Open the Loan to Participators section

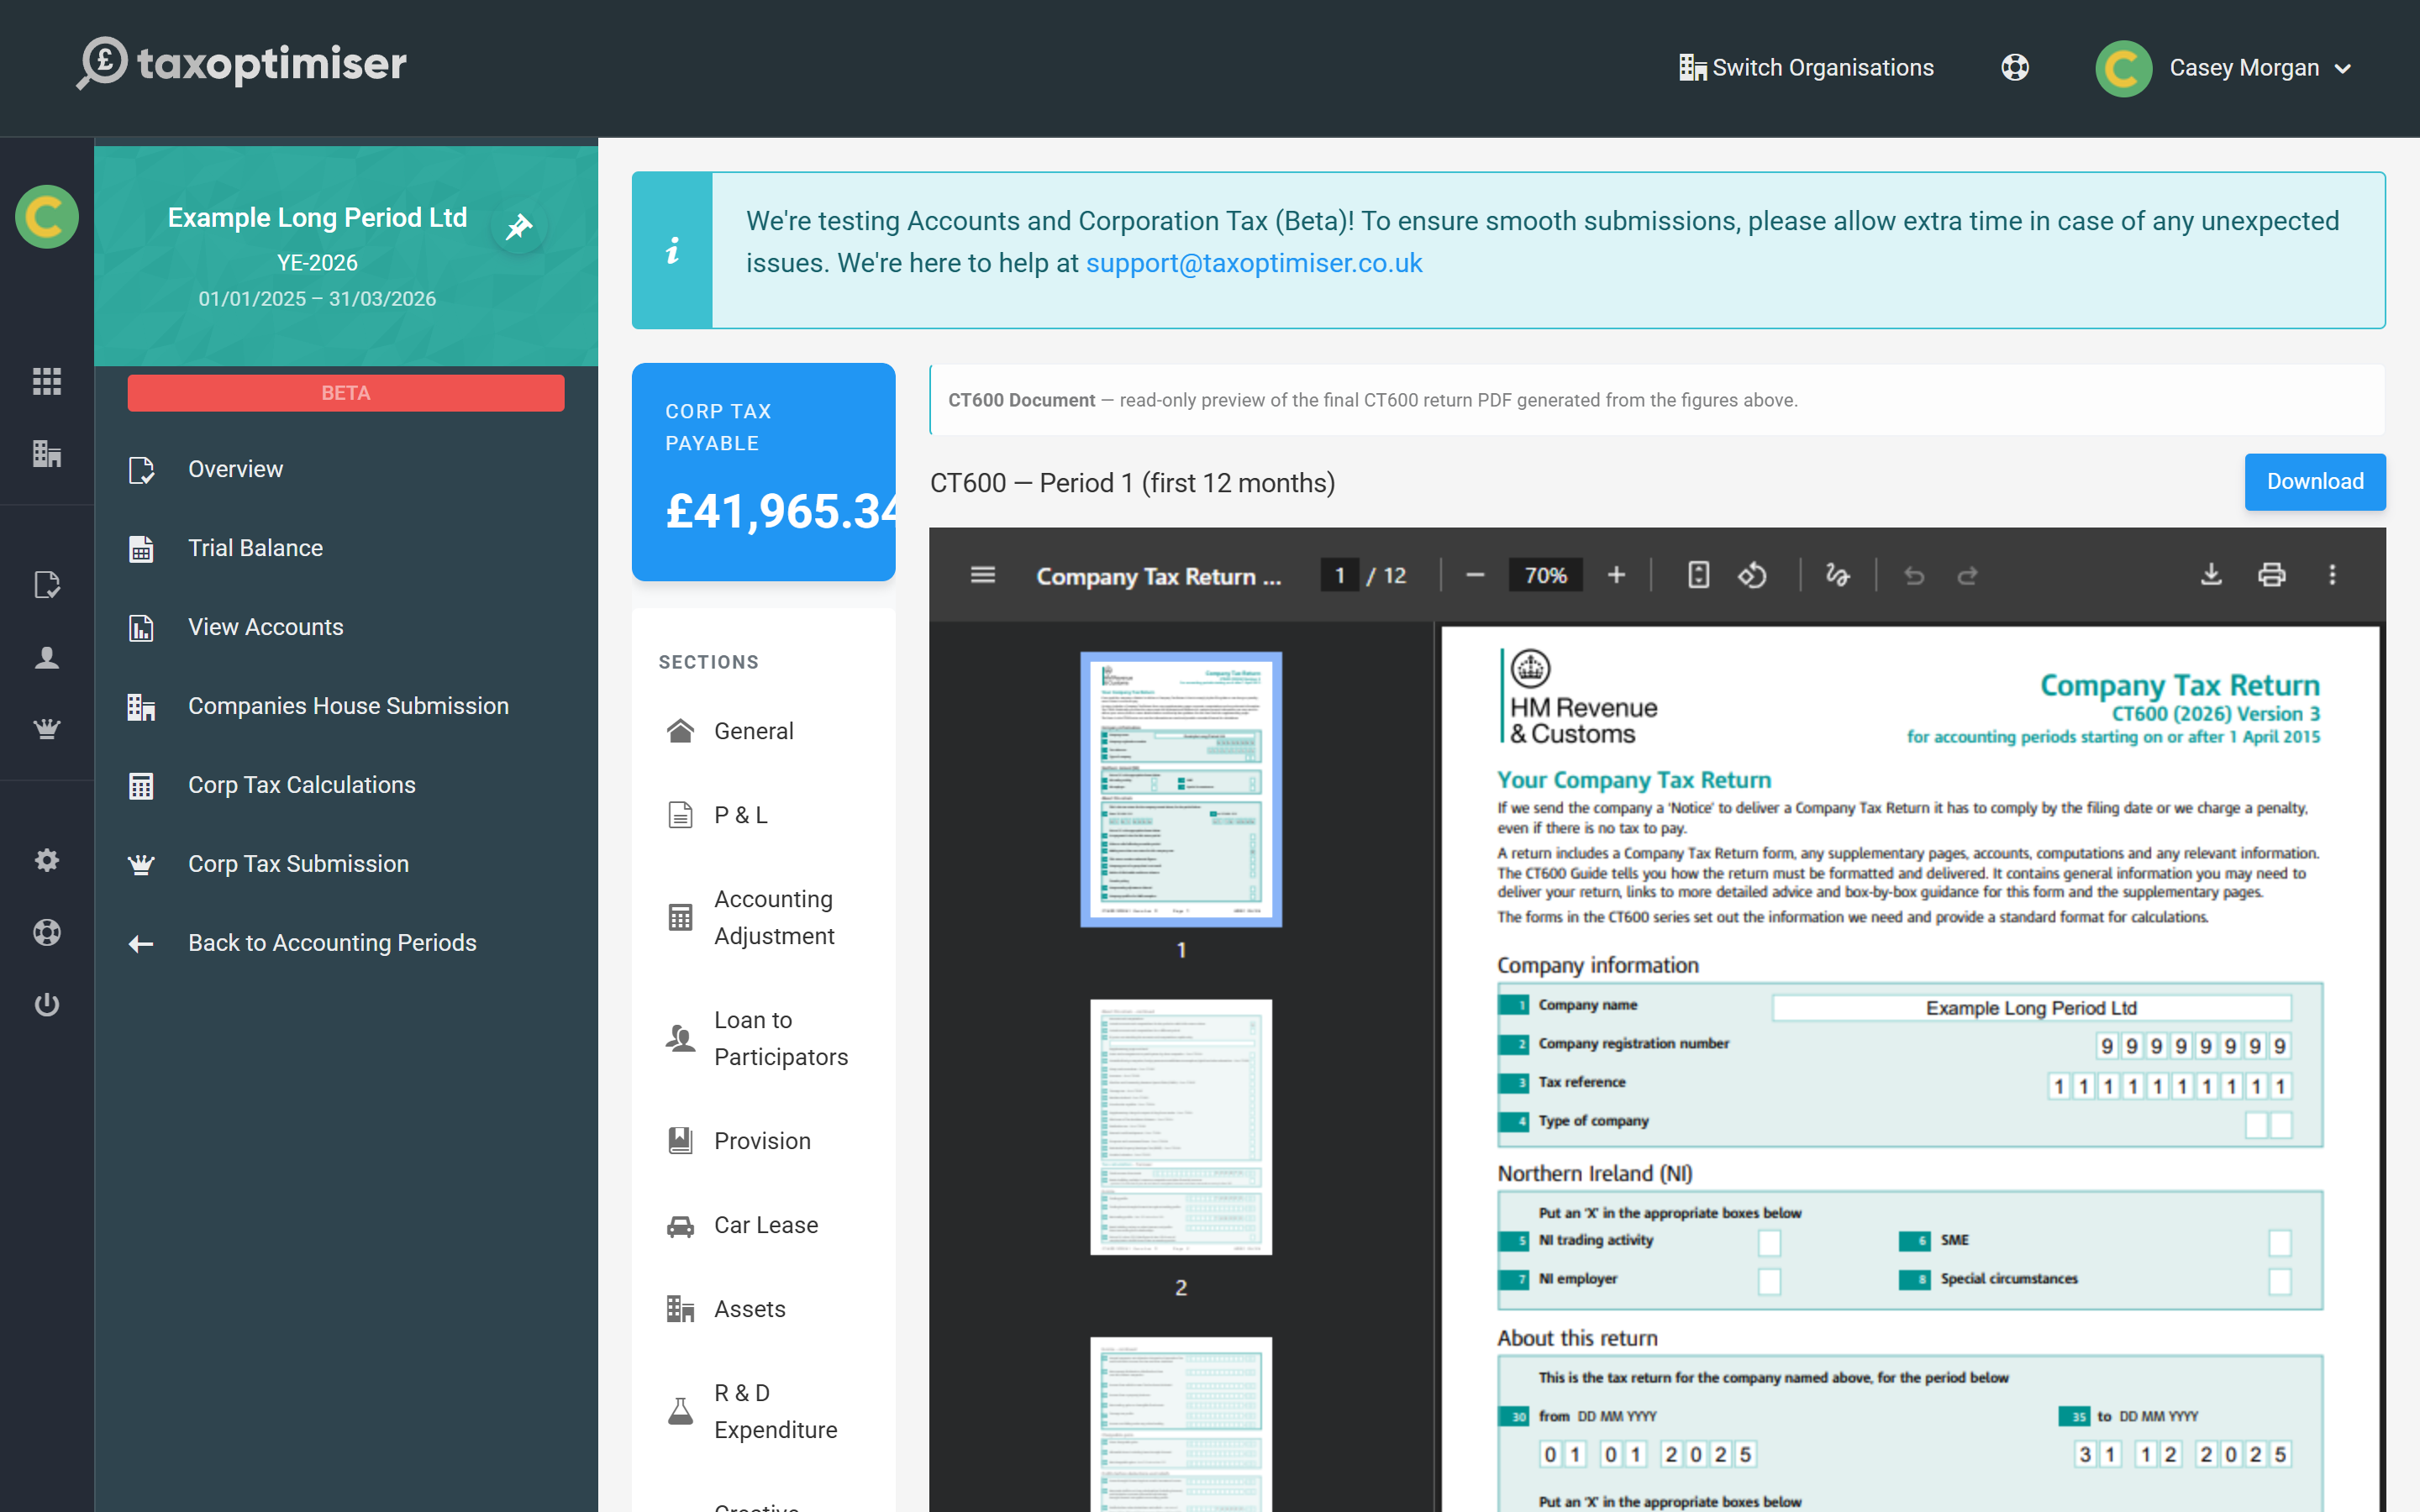pos(764,1038)
